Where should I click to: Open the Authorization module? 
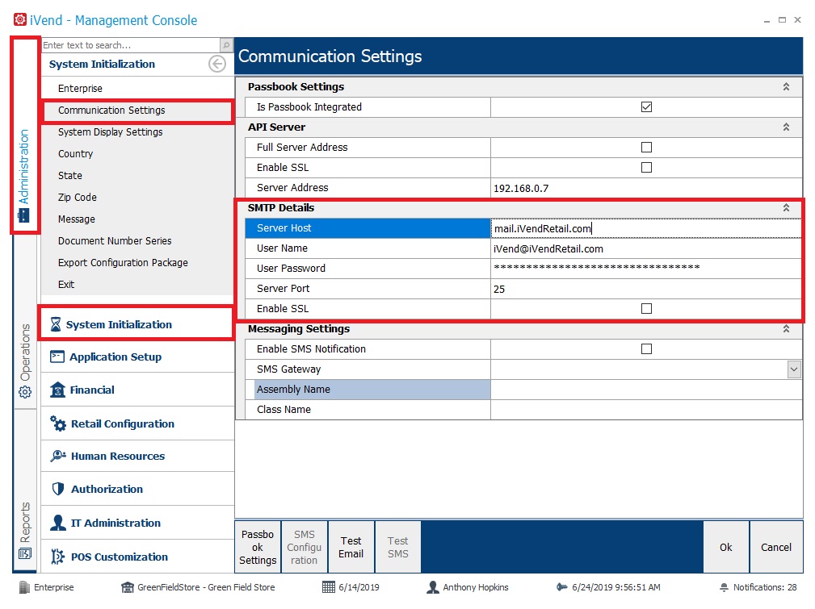[137, 489]
